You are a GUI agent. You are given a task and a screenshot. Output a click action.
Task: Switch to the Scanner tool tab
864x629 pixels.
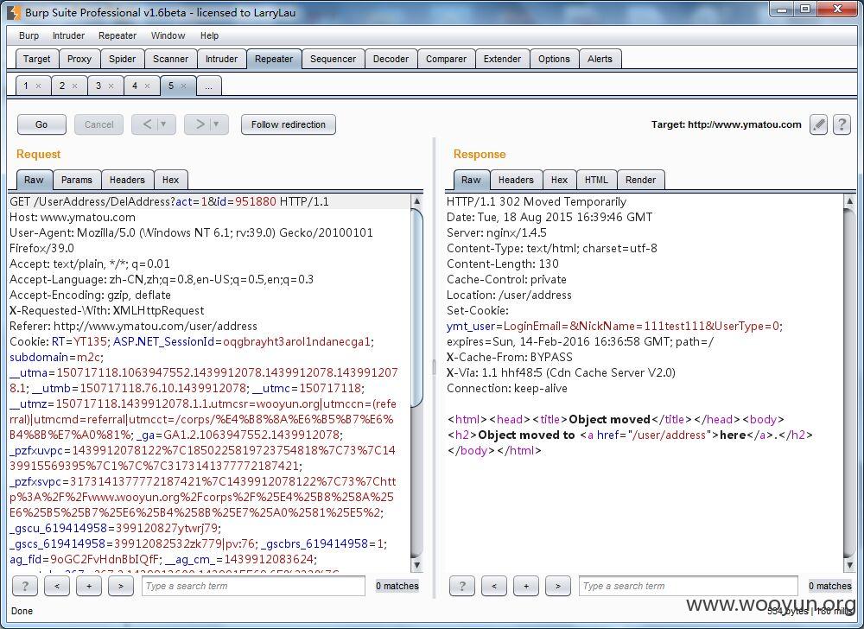(x=171, y=59)
